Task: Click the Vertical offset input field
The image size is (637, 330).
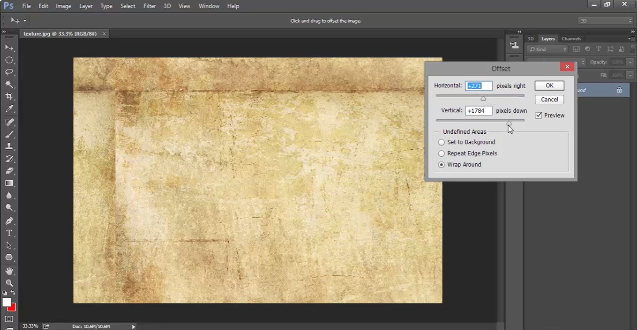Action: click(x=478, y=110)
